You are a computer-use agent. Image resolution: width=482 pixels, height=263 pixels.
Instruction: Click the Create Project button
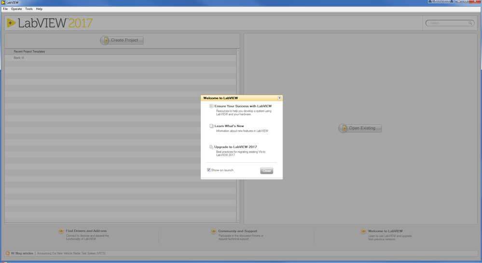[x=122, y=40]
